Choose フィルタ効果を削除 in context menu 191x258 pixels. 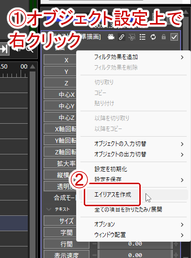click(x=134, y=68)
